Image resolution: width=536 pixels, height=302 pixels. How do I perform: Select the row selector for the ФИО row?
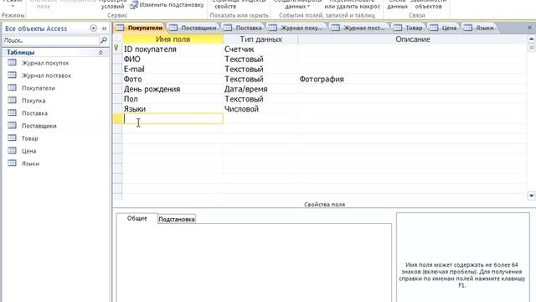pyautogui.click(x=117, y=60)
